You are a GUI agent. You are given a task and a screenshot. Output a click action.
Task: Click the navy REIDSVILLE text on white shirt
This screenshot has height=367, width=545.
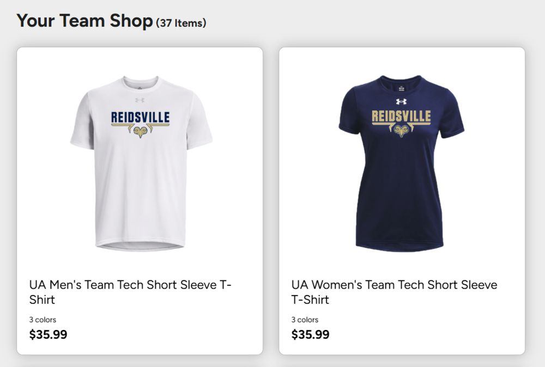(x=140, y=117)
